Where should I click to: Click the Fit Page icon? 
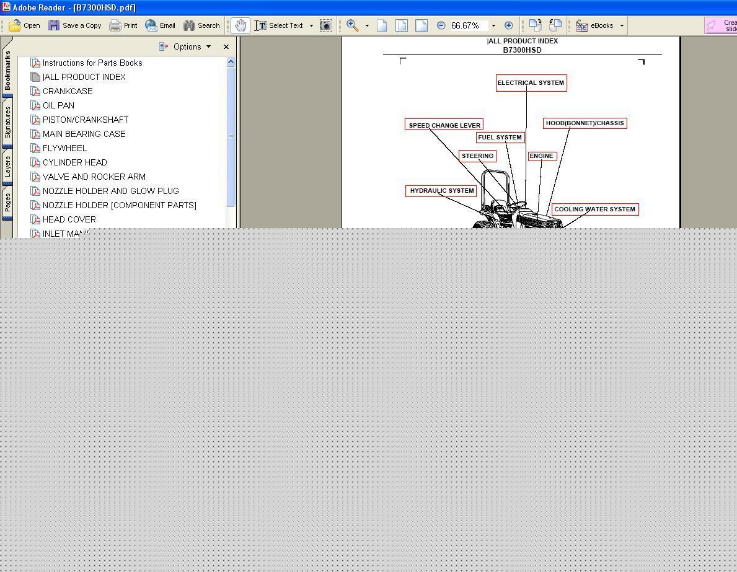[x=402, y=25]
